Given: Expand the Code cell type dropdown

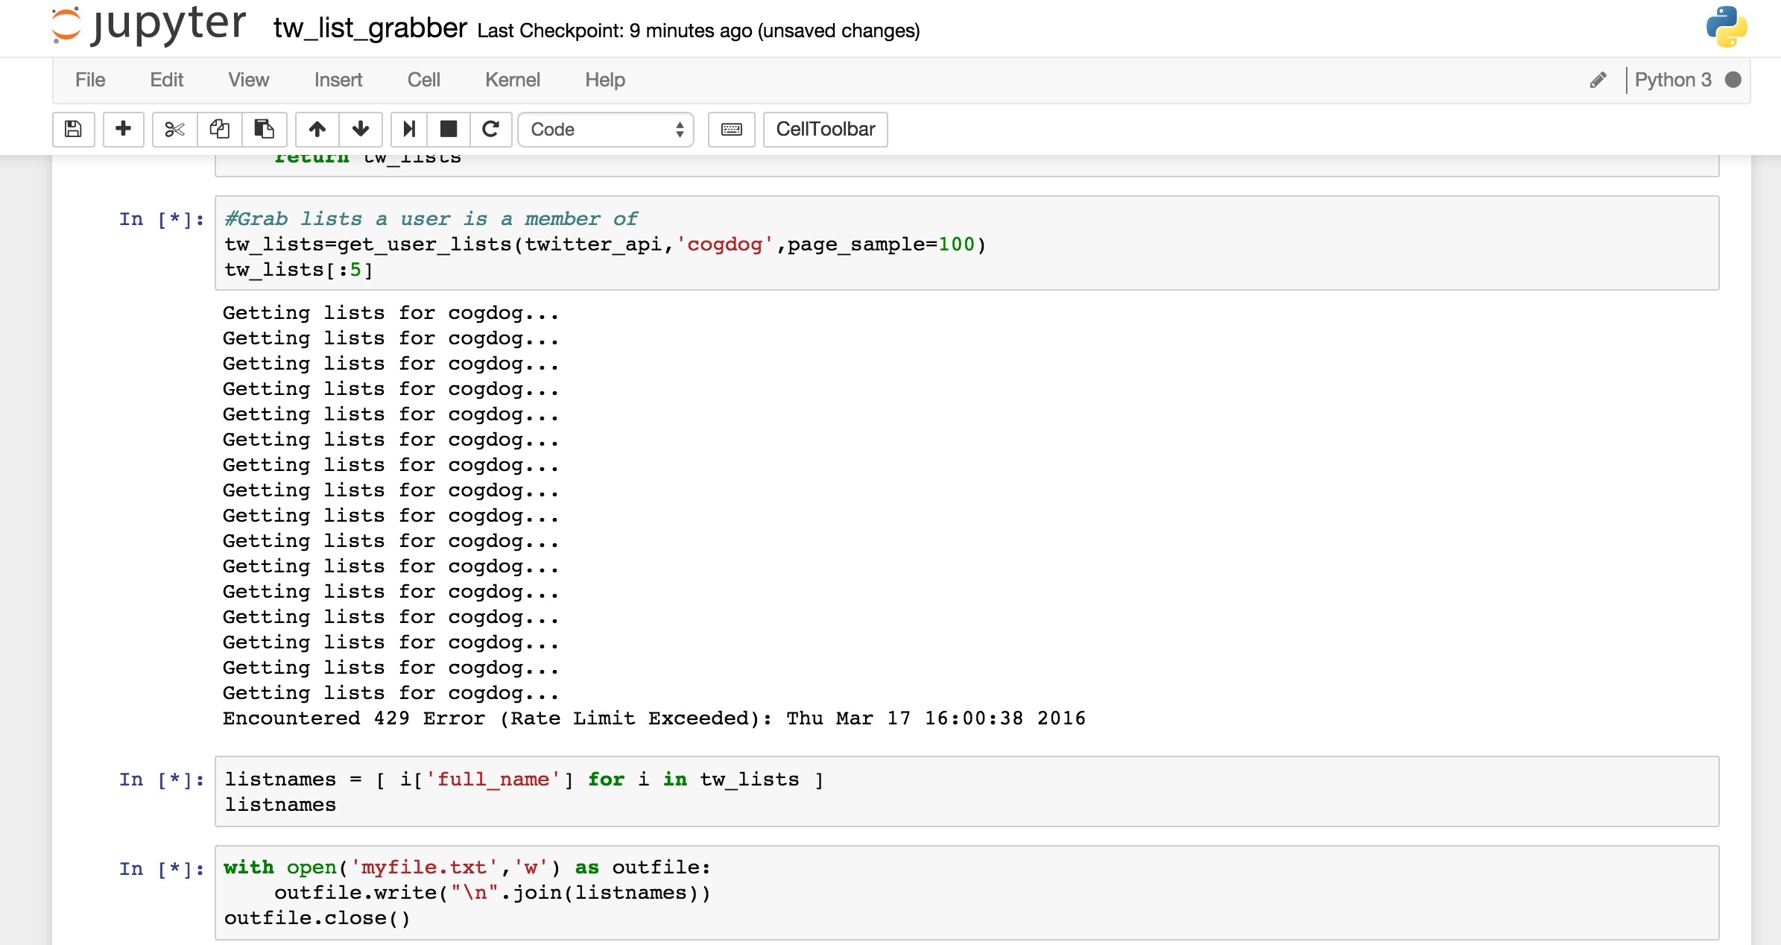Looking at the screenshot, I should pos(605,129).
